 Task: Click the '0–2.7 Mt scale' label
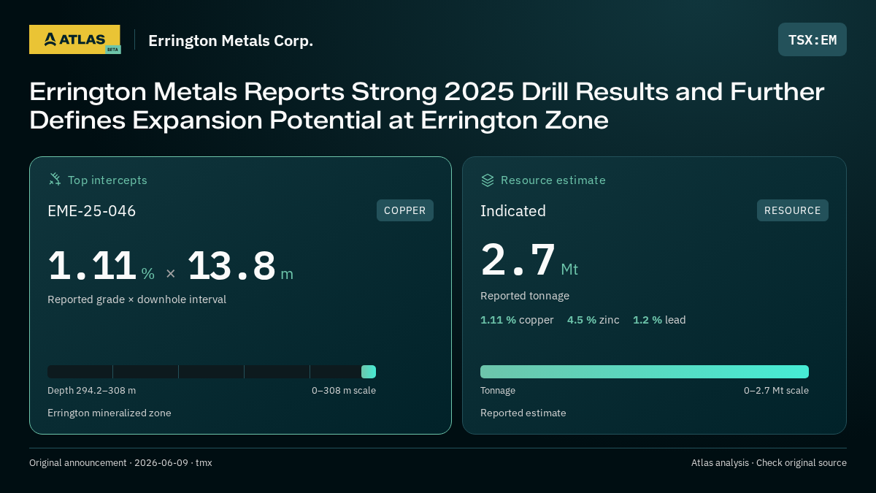[776, 391]
